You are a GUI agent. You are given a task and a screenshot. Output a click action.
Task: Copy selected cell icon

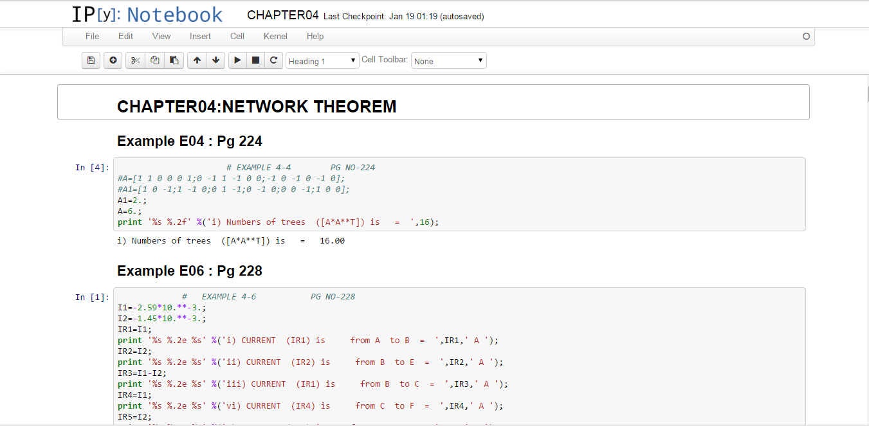click(x=154, y=60)
